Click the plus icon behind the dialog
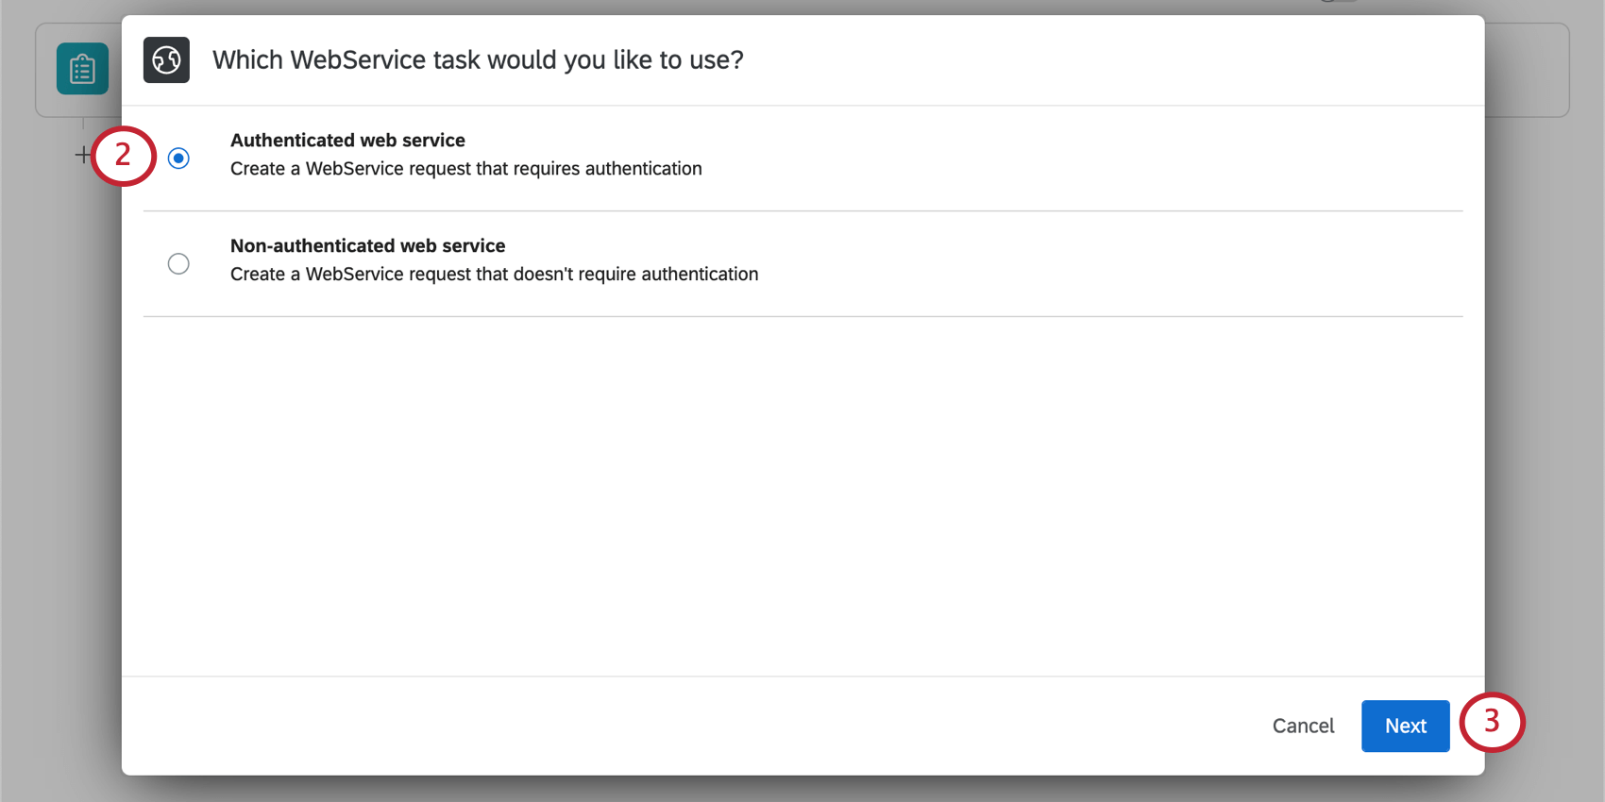The height and width of the screenshot is (802, 1605). (83, 155)
